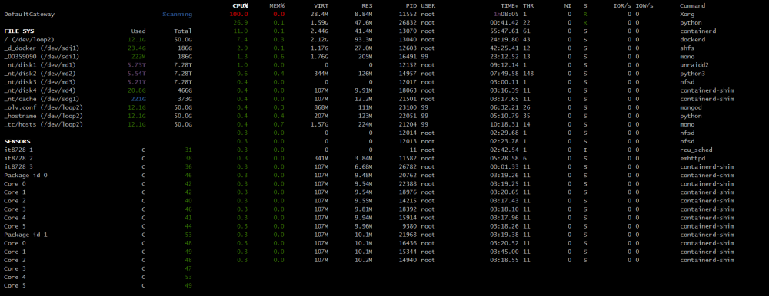This screenshot has height=296, width=769.
Task: Click PID 21204 of the mono process
Action: pos(407,124)
